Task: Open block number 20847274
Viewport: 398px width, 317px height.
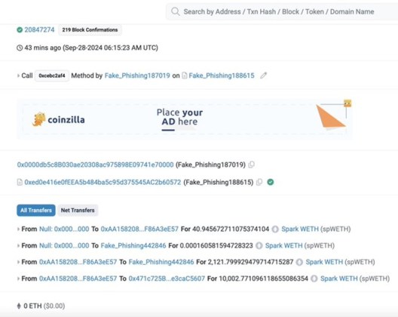Action: (x=39, y=29)
